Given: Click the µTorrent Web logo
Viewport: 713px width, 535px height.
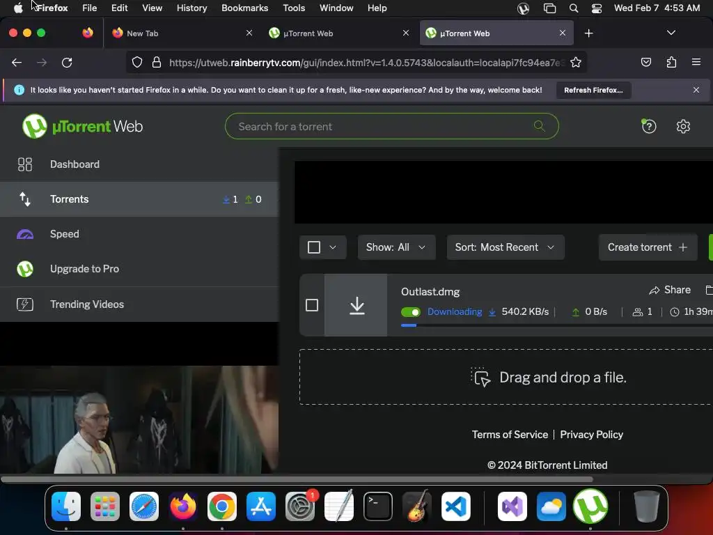Looking at the screenshot, I should pyautogui.click(x=82, y=126).
